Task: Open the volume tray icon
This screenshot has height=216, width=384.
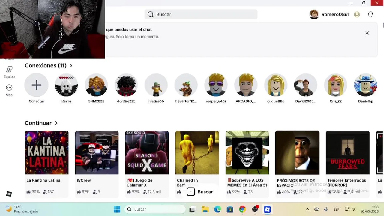Action: click(353, 209)
